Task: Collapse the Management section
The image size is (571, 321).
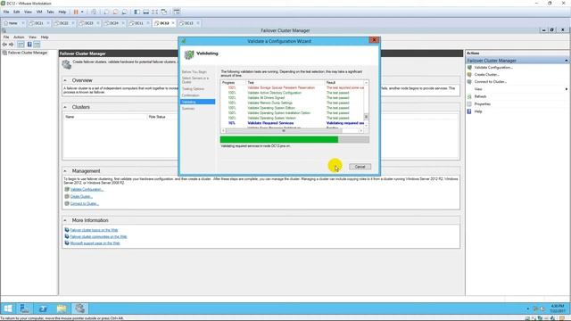Action: click(x=65, y=171)
